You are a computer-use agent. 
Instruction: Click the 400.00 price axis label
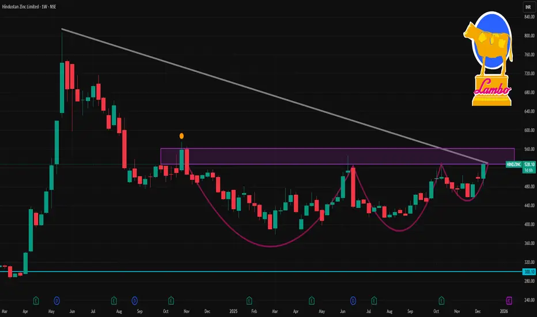(x=529, y=224)
